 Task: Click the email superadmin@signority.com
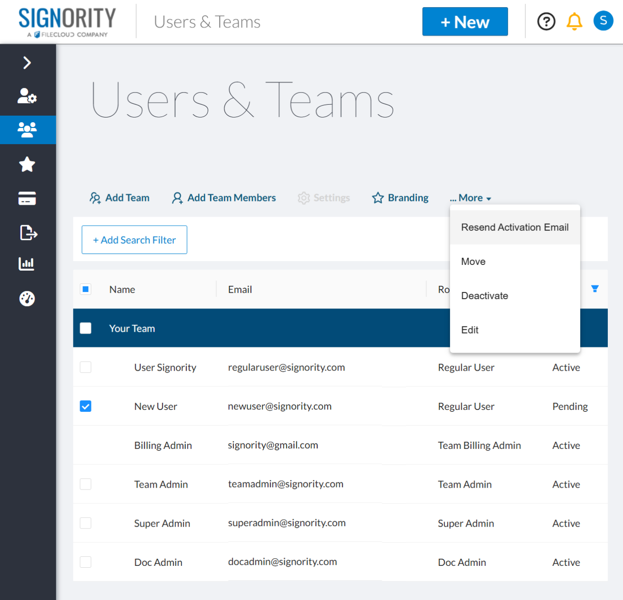287,523
